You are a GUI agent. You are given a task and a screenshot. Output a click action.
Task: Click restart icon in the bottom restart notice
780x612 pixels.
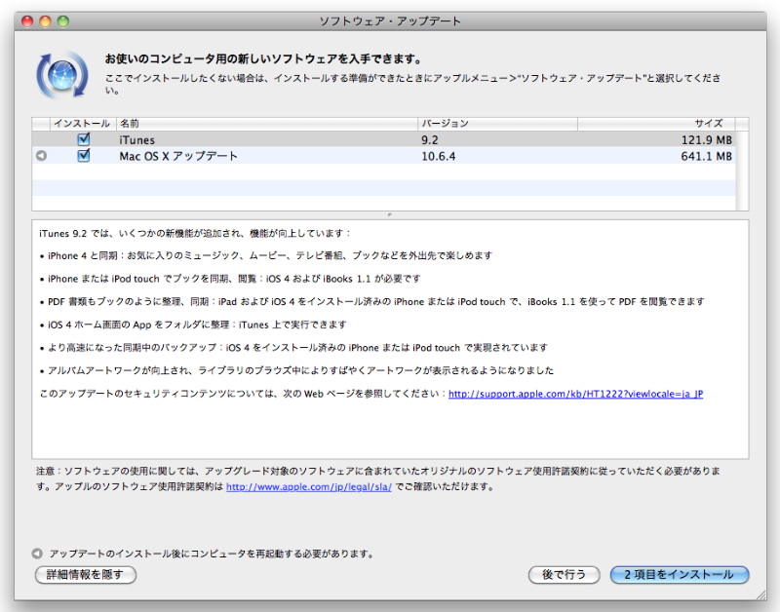click(37, 554)
